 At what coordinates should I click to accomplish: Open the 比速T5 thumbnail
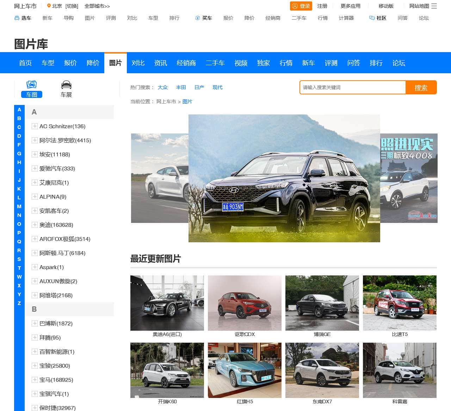[x=400, y=303]
